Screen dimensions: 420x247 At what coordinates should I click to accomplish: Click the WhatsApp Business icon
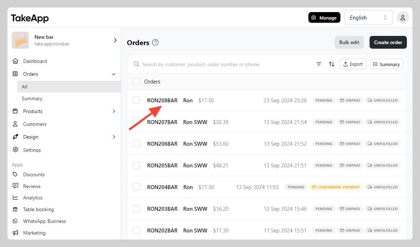click(x=15, y=221)
